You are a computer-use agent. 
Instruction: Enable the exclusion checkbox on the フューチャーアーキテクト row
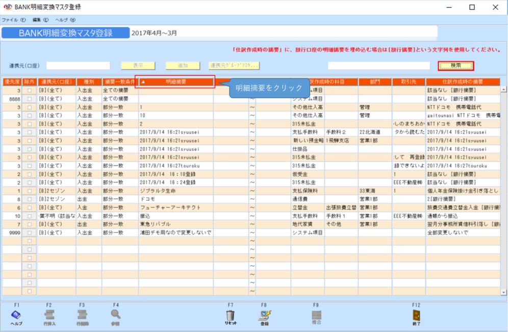(x=29, y=207)
